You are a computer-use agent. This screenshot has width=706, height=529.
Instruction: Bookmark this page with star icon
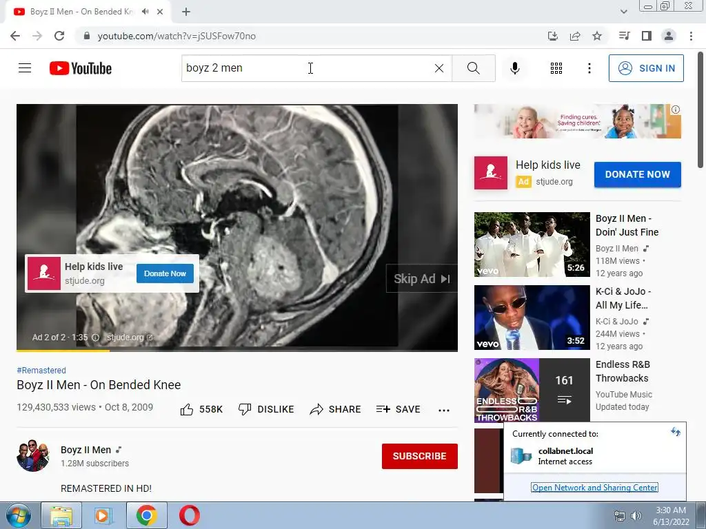(x=597, y=36)
